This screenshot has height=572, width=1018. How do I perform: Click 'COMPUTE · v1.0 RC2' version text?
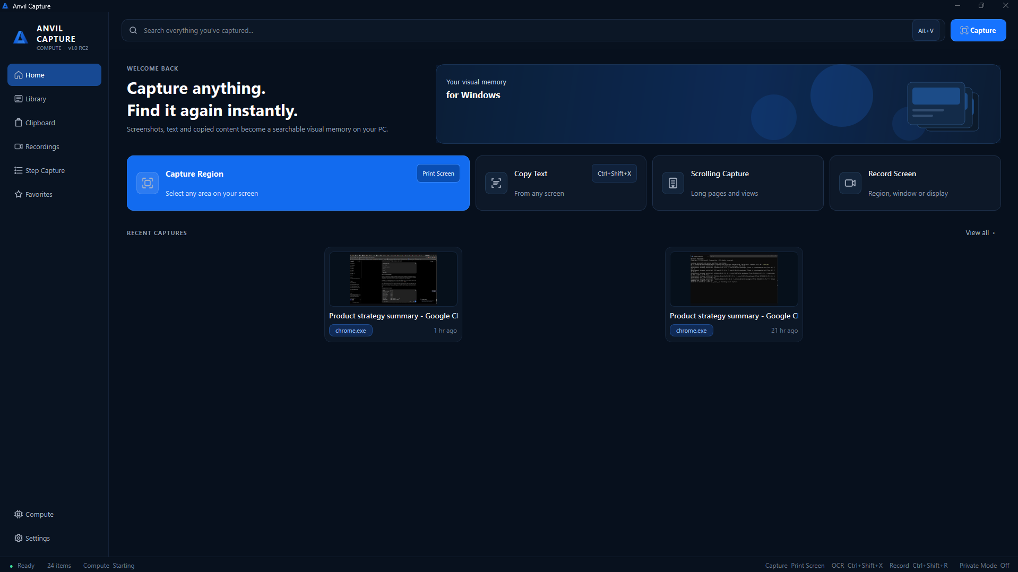(63, 48)
